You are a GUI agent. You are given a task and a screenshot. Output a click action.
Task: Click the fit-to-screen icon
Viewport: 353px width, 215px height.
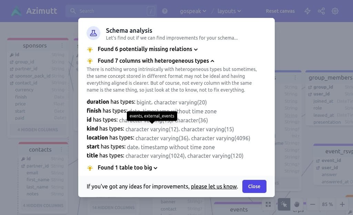click(x=268, y=204)
